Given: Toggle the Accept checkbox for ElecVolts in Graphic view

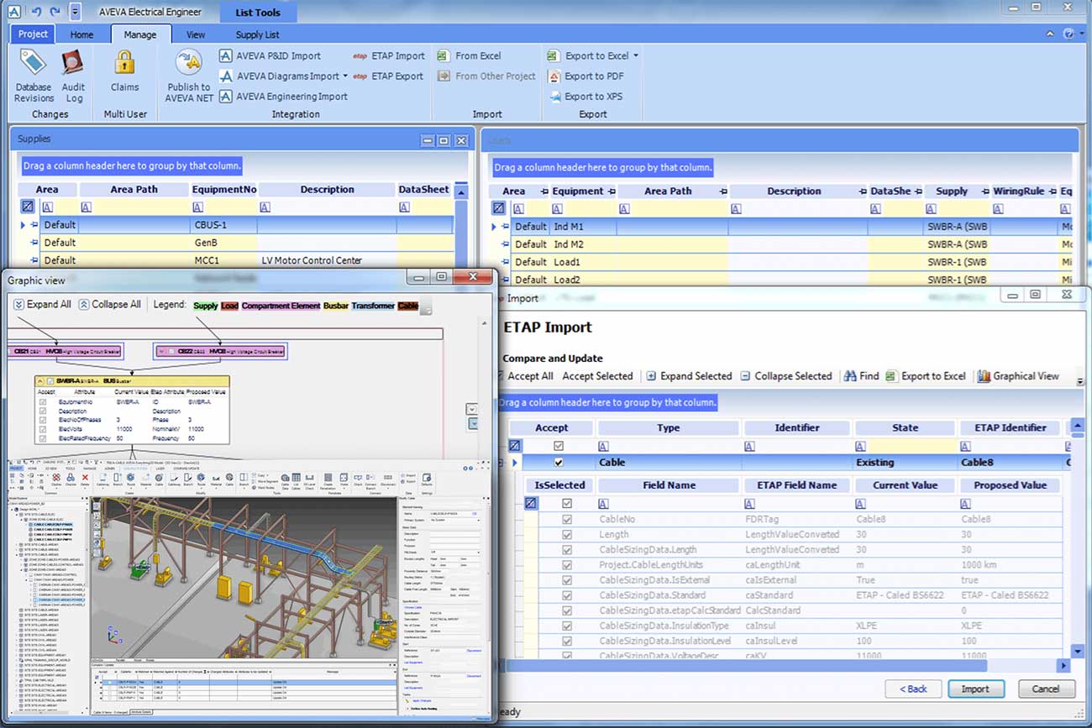Looking at the screenshot, I should pos(43,428).
